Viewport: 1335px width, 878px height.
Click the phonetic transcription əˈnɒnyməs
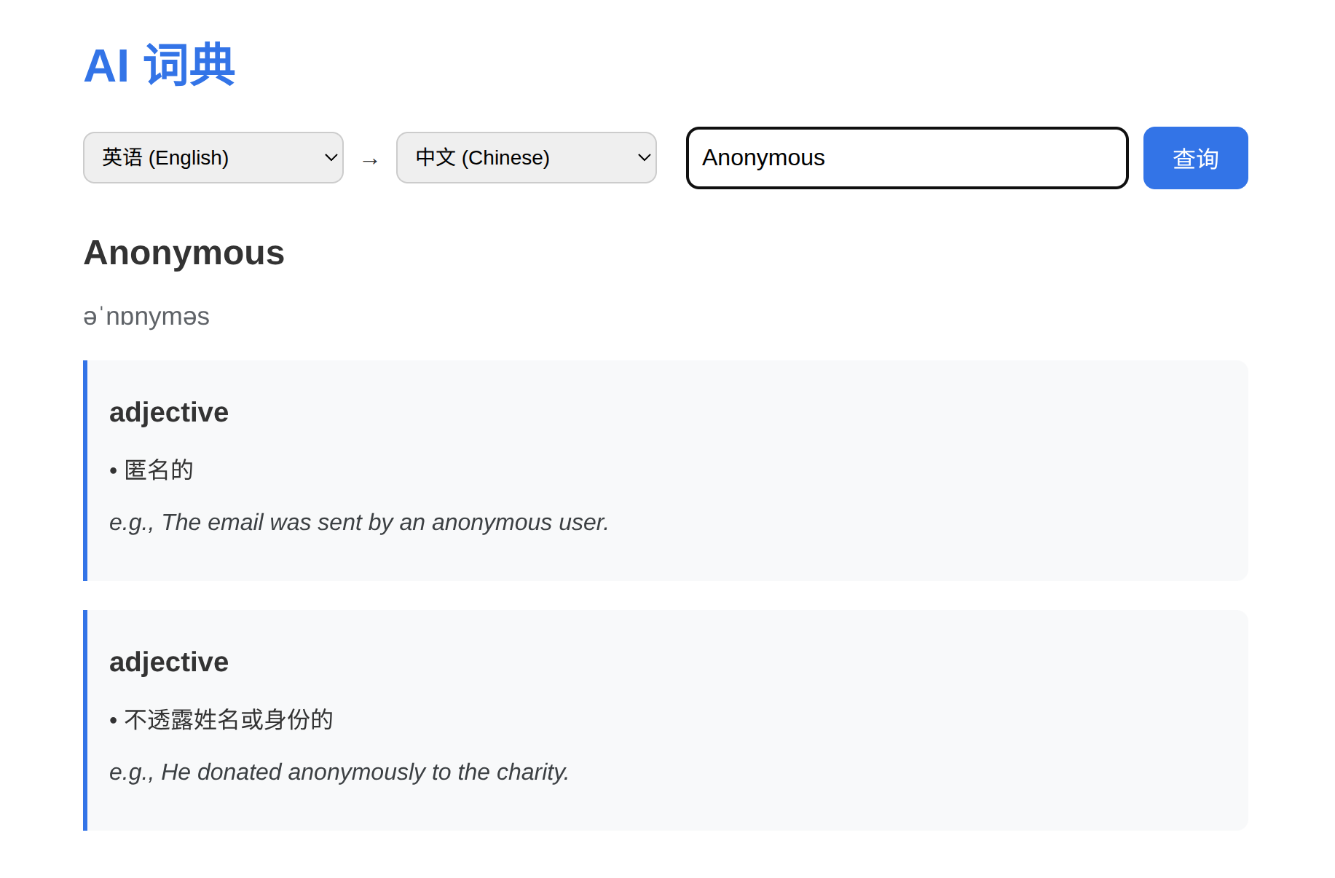click(x=146, y=317)
